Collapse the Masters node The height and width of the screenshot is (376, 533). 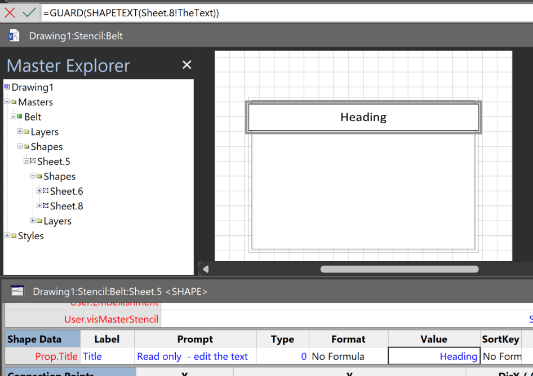[7, 102]
